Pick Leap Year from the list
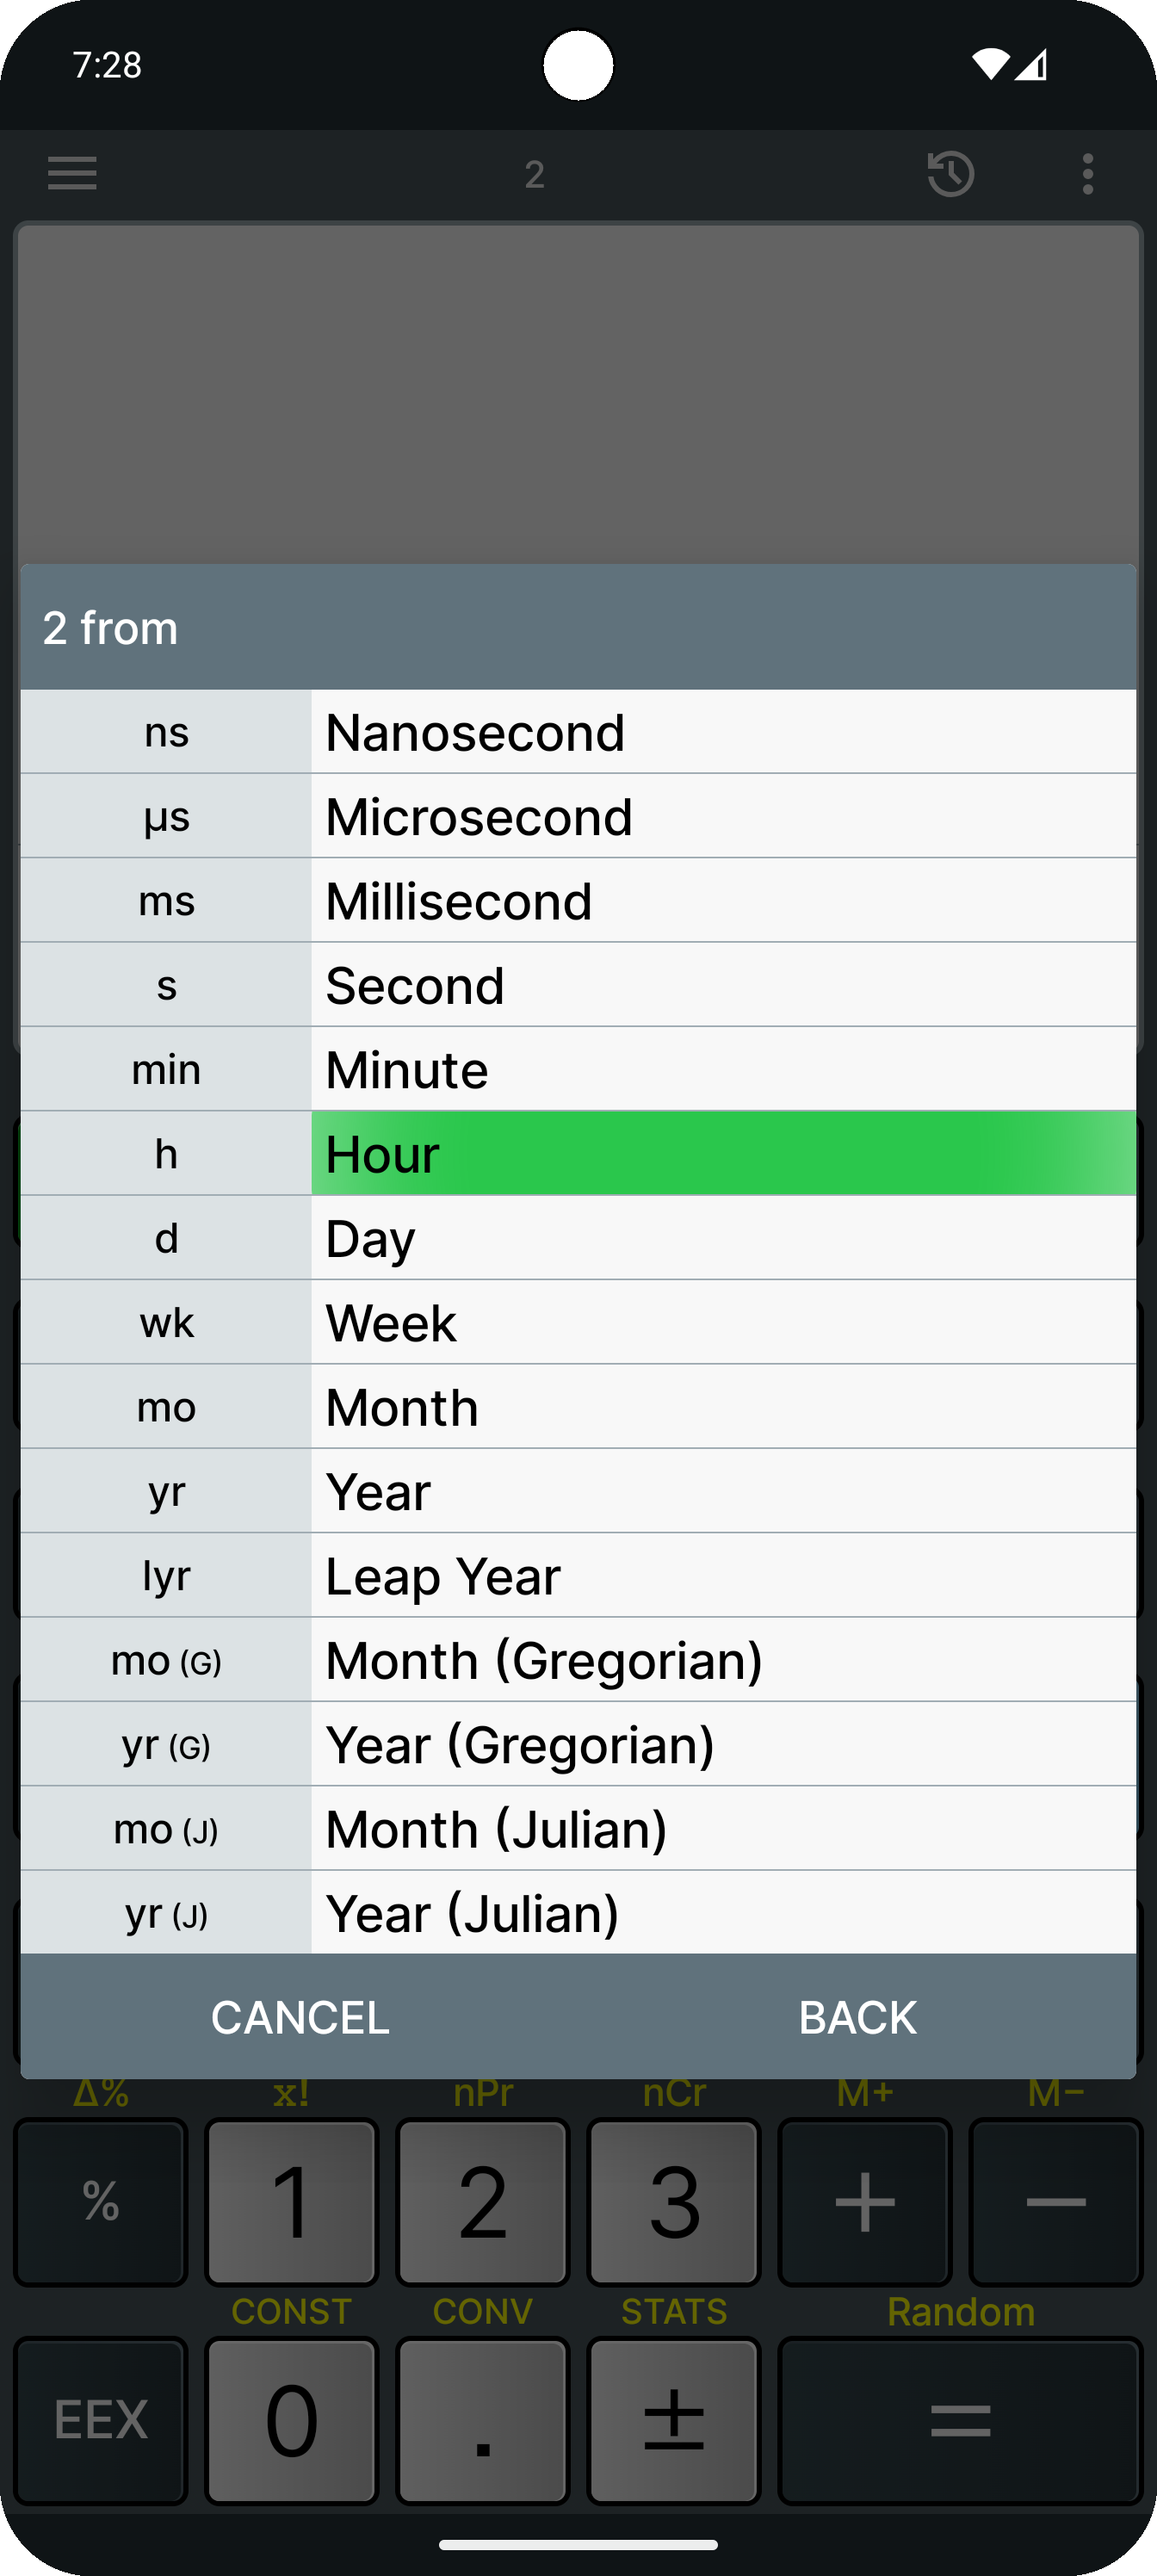1157x2576 pixels. pyautogui.click(x=722, y=1576)
